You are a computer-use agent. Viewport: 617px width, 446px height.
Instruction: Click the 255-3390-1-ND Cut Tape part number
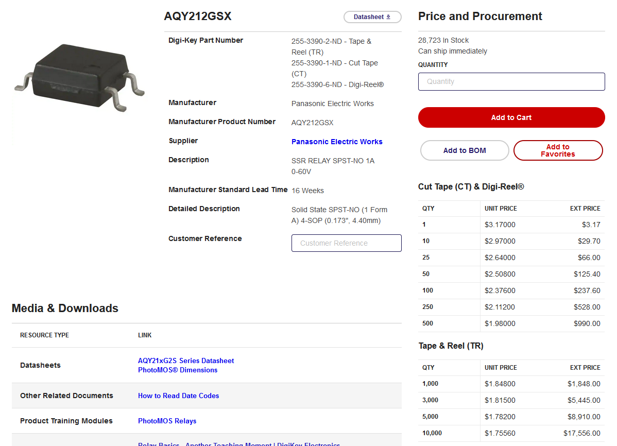tap(334, 68)
